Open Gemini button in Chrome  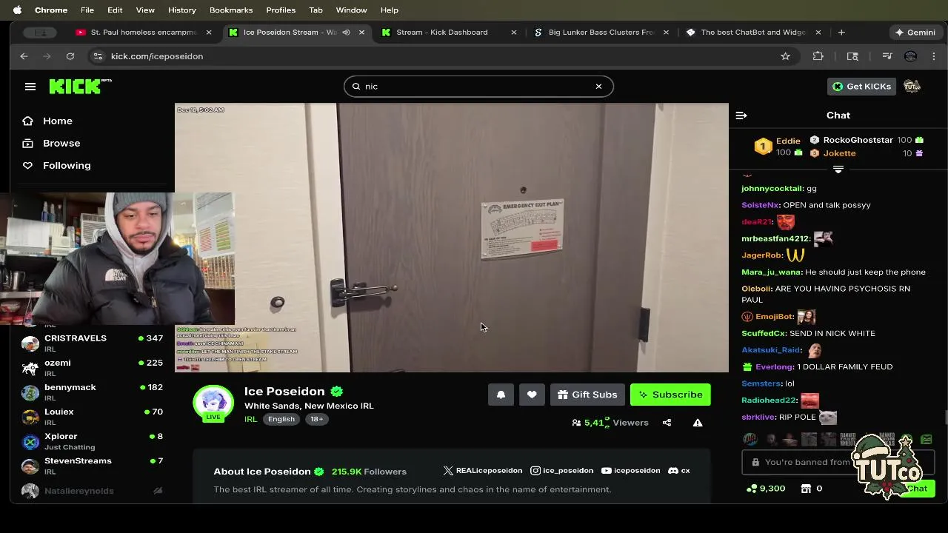(915, 33)
